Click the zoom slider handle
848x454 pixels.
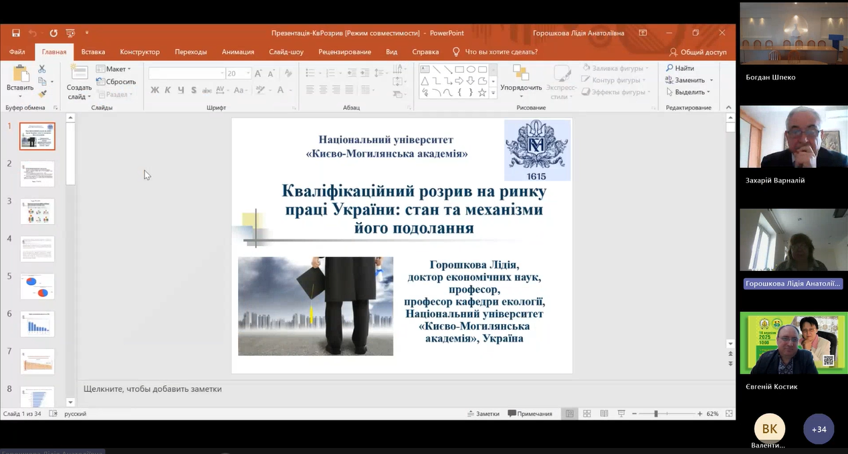[656, 414]
